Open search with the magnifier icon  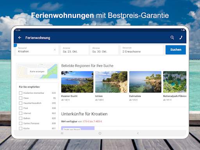(172, 37)
